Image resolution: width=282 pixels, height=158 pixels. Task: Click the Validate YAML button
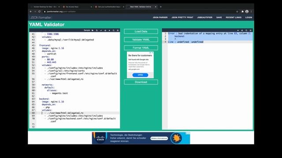click(x=141, y=39)
